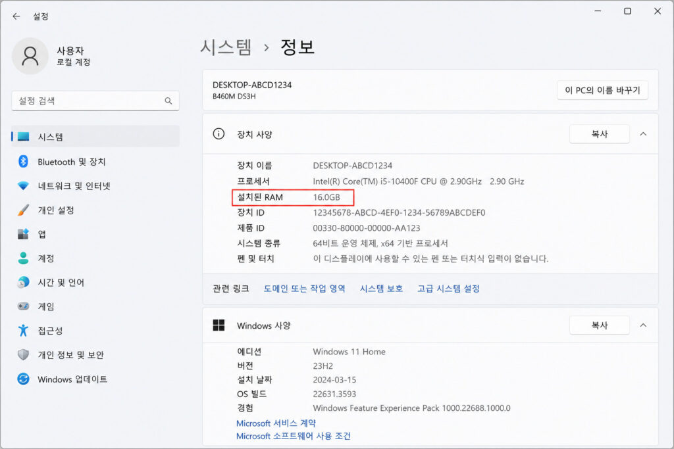Open 도메인 또는 작업 영역 link

304,289
